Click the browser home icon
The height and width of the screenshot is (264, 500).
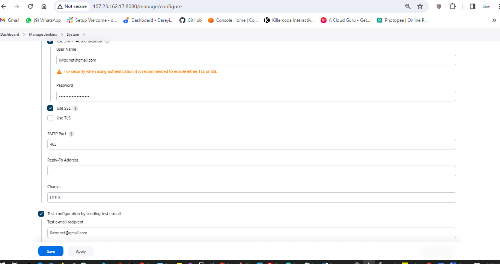pyautogui.click(x=44, y=6)
